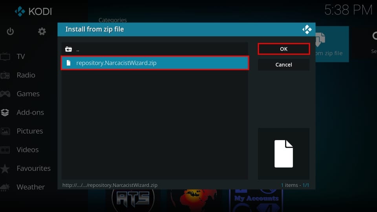Click the file preview thumbnail
Image resolution: width=377 pixels, height=212 pixels.
[x=284, y=154]
